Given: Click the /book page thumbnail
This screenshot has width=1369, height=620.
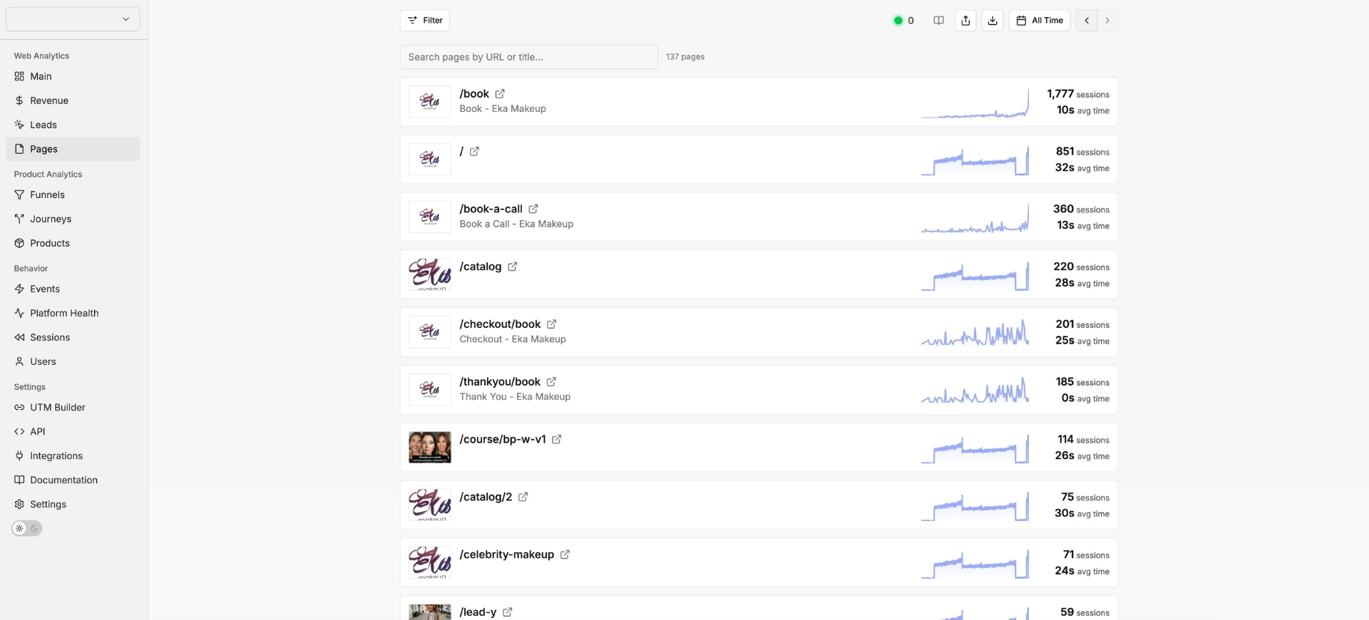Looking at the screenshot, I should tap(430, 102).
